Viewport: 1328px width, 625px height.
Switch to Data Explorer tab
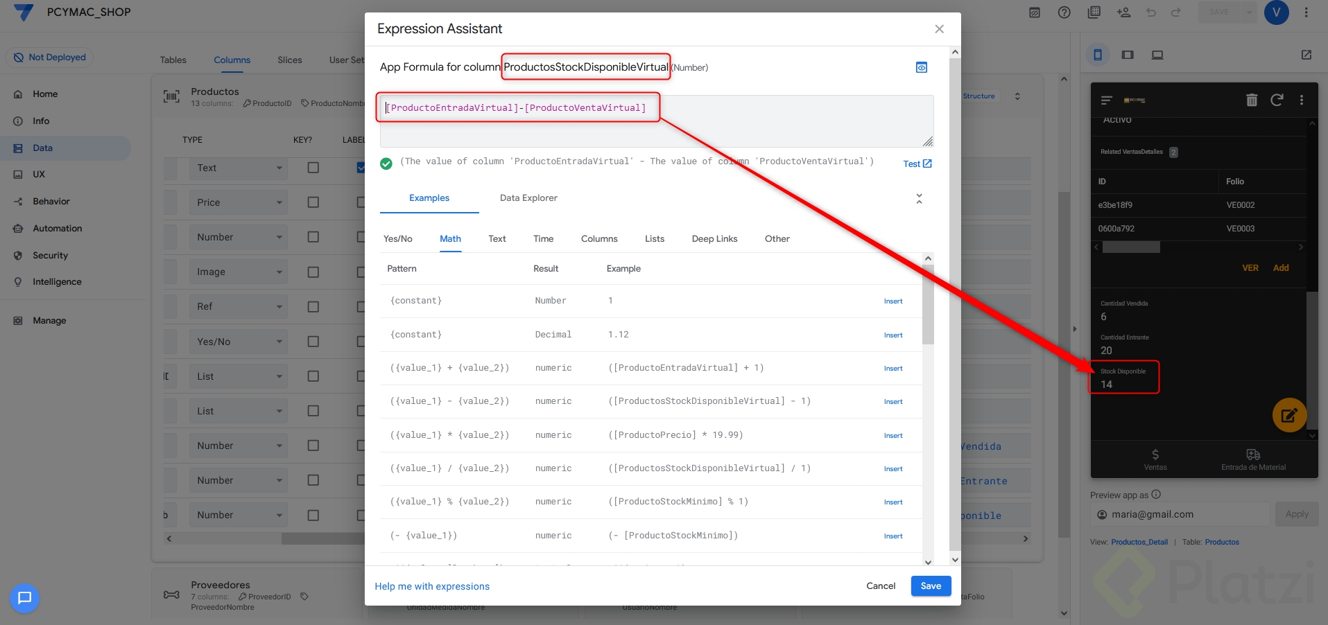528,198
